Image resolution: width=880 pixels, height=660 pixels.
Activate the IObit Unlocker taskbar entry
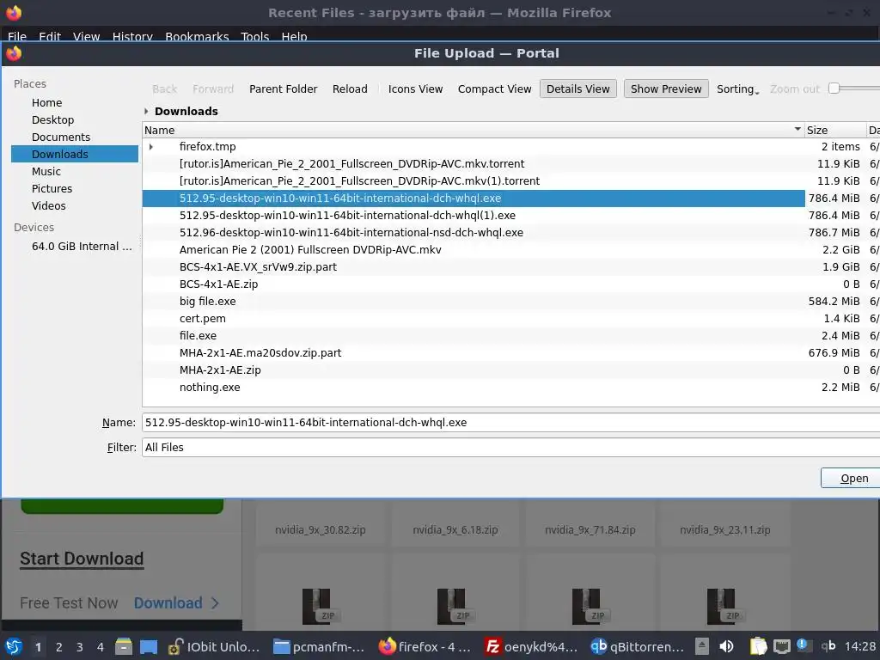point(215,646)
